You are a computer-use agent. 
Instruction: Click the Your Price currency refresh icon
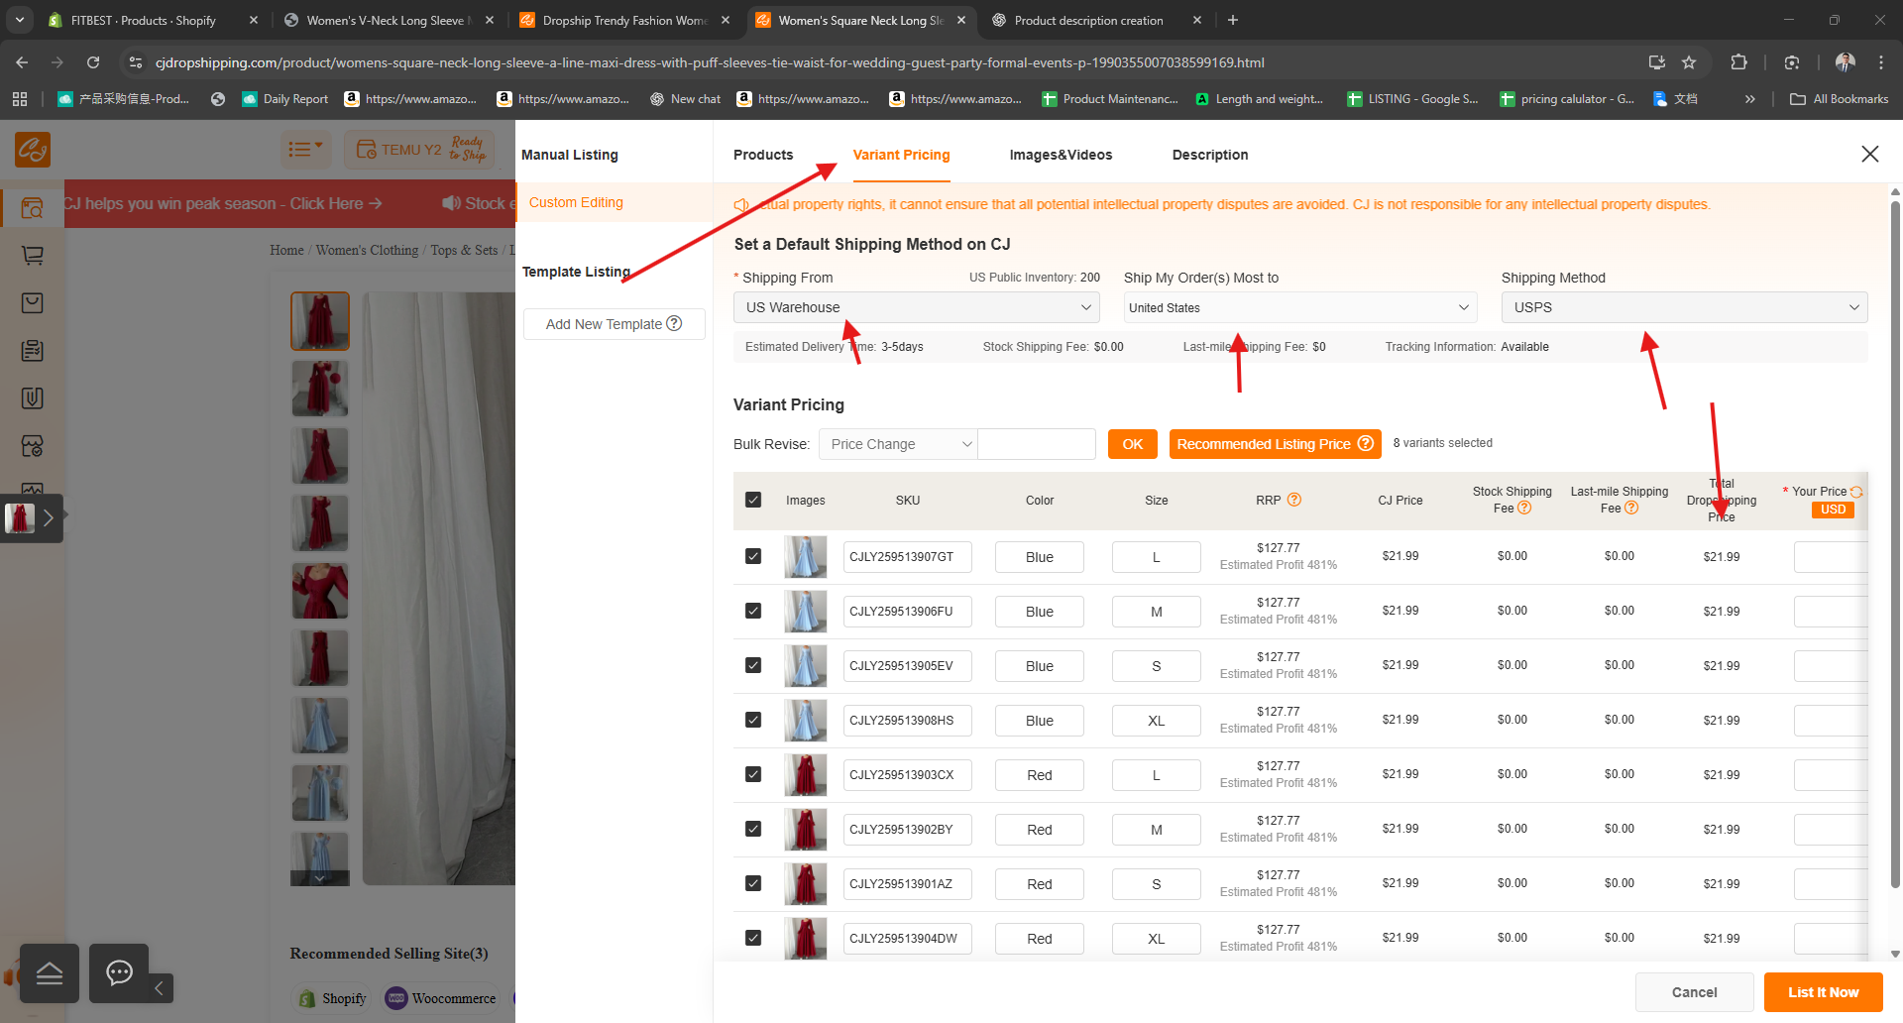coord(1856,492)
